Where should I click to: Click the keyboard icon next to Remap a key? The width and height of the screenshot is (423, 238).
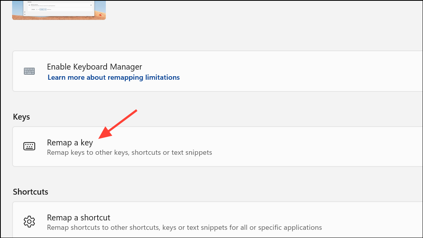29,147
